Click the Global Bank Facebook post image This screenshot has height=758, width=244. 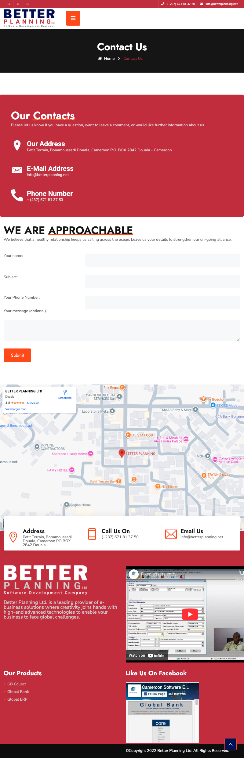coord(160,722)
